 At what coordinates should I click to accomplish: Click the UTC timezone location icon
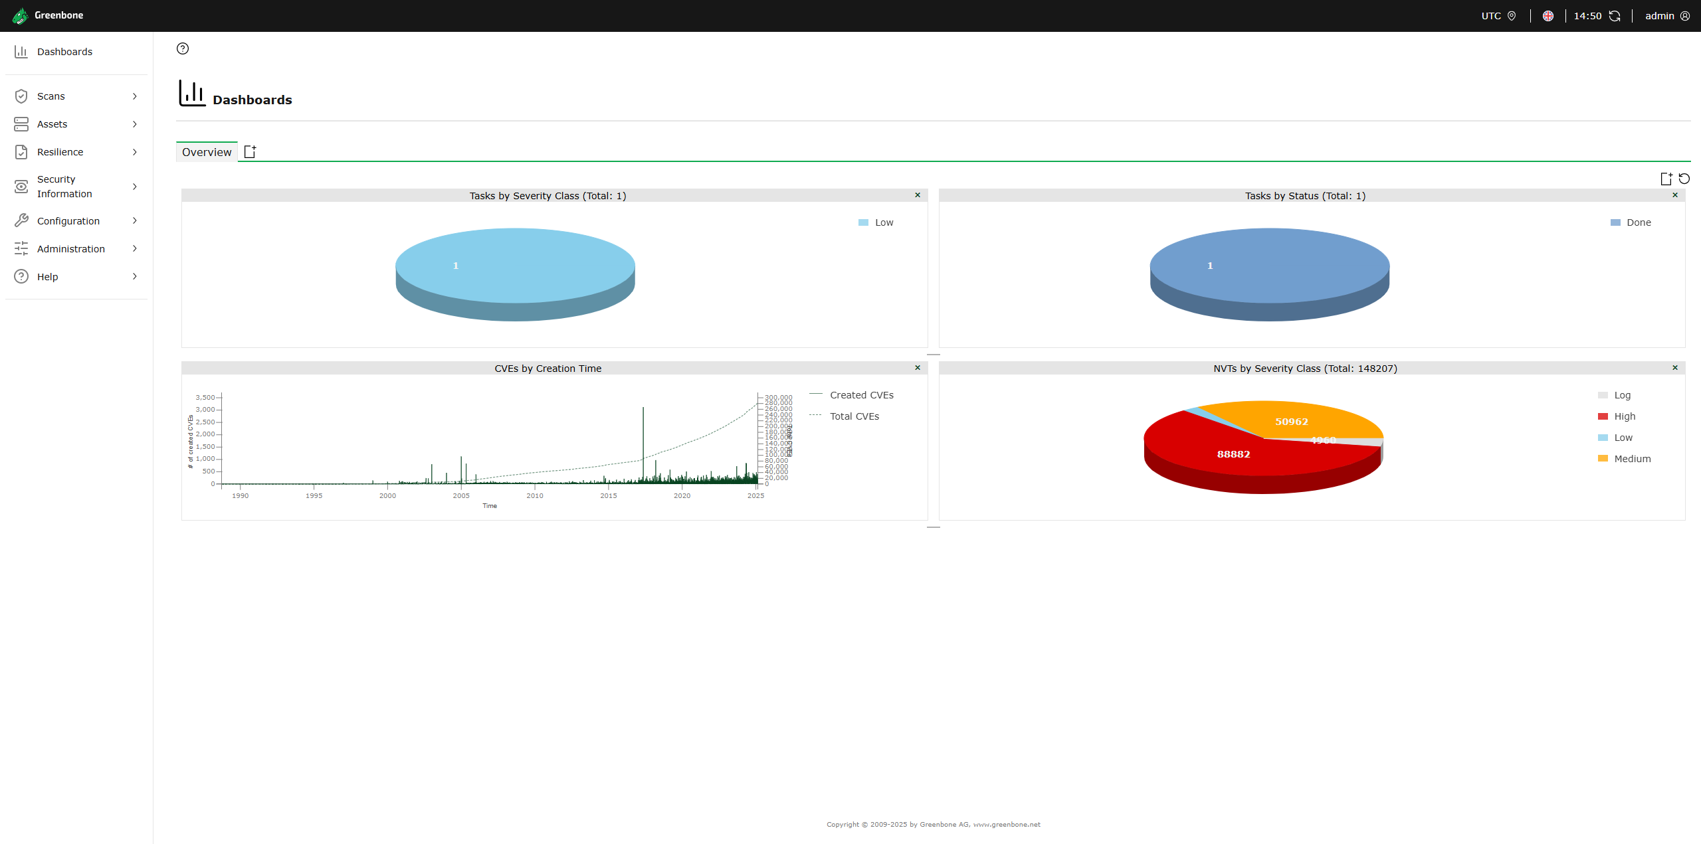click(x=1512, y=16)
